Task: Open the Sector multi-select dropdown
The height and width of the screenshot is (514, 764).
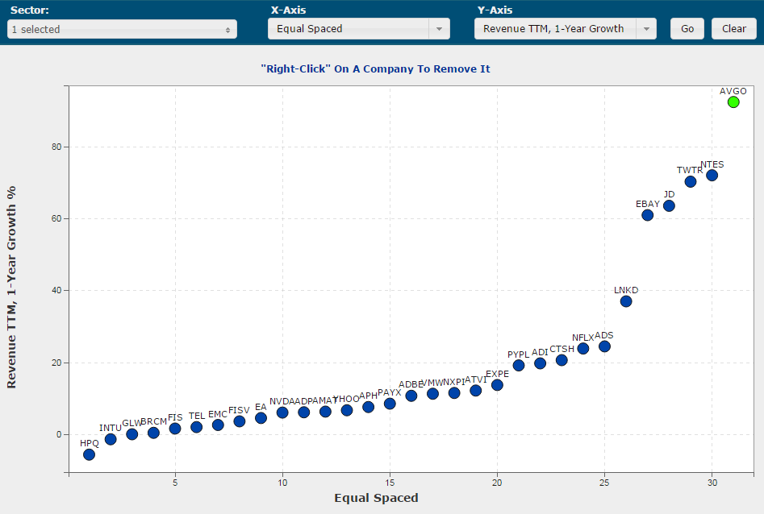Action: (x=123, y=29)
